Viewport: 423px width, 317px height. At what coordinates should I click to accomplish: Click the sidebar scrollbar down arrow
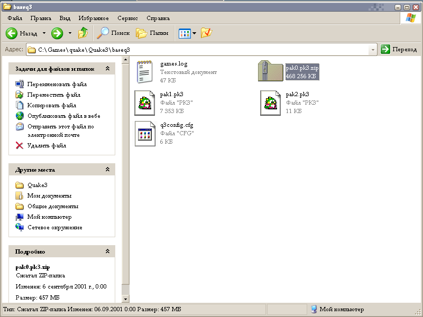(x=125, y=299)
